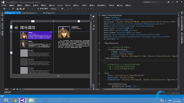Screen dimensions: 184x103
Task: Collapse the CollectionViewSource XAML node
Action: pyautogui.click(x=99, y=50)
